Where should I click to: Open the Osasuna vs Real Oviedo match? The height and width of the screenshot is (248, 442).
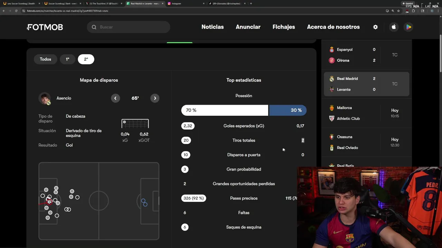(366, 142)
